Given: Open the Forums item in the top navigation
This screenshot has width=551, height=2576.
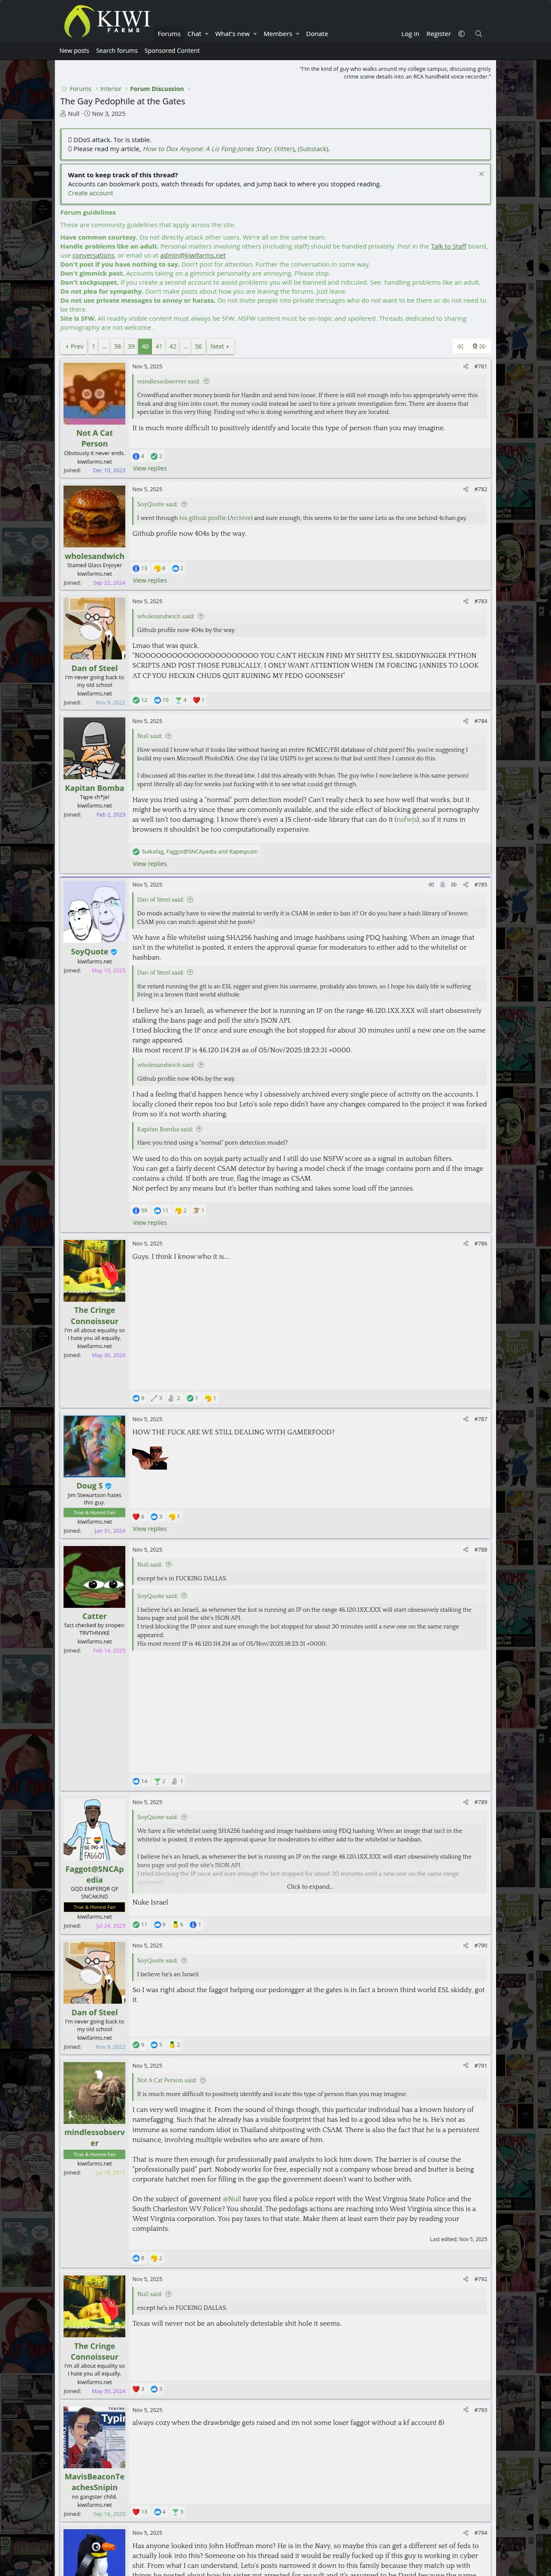Looking at the screenshot, I should coord(169,34).
